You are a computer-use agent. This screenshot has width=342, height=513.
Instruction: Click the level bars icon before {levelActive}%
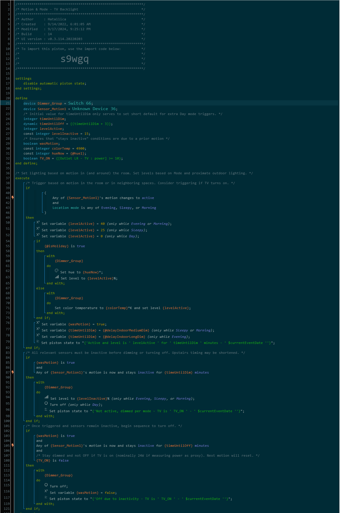(57, 277)
